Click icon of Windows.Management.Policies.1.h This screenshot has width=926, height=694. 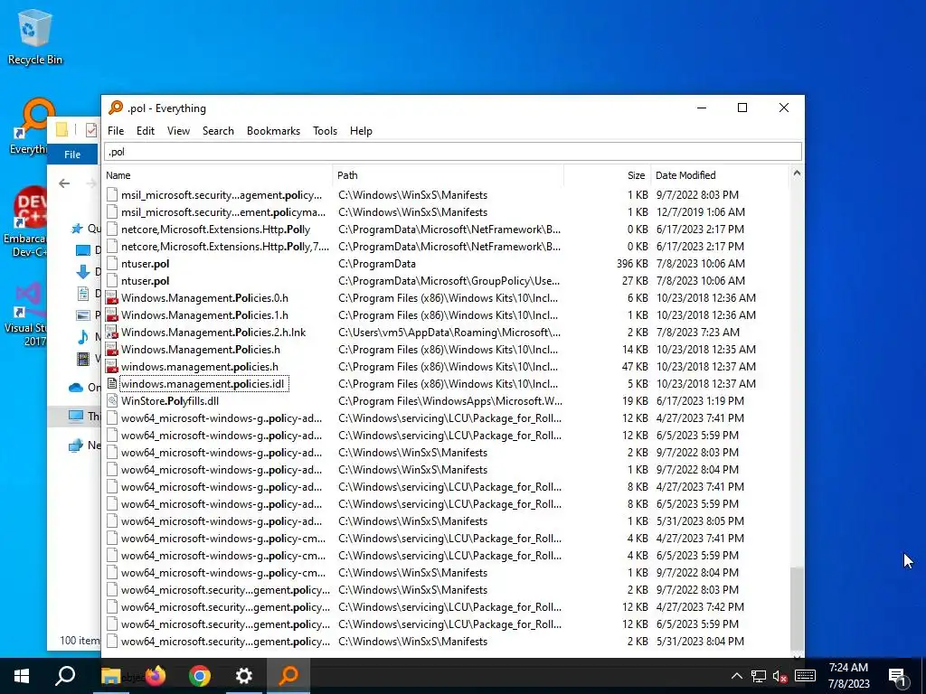coord(111,315)
